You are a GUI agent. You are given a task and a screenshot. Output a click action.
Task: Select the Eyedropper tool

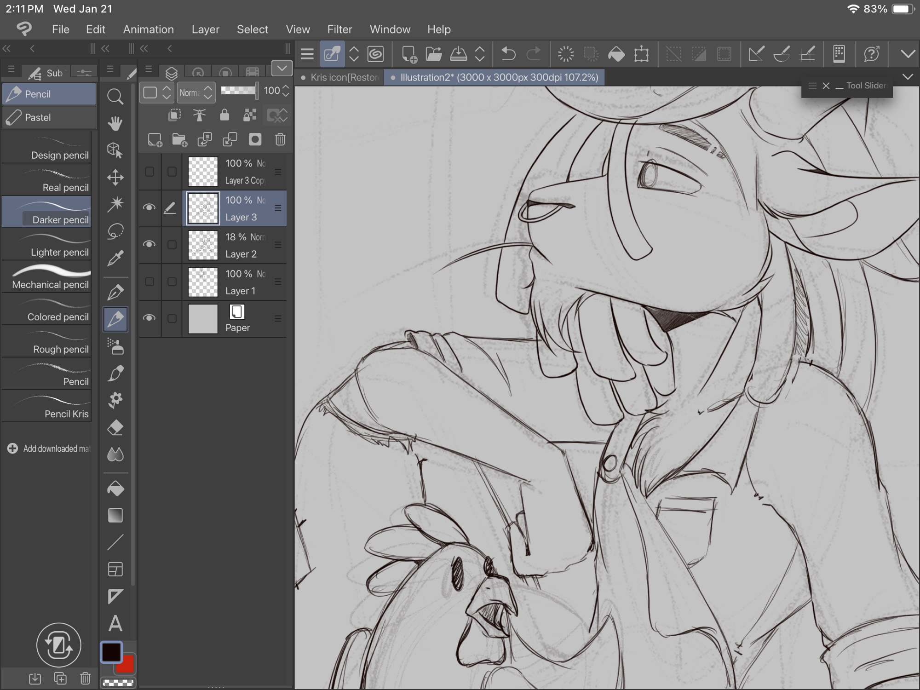(115, 259)
